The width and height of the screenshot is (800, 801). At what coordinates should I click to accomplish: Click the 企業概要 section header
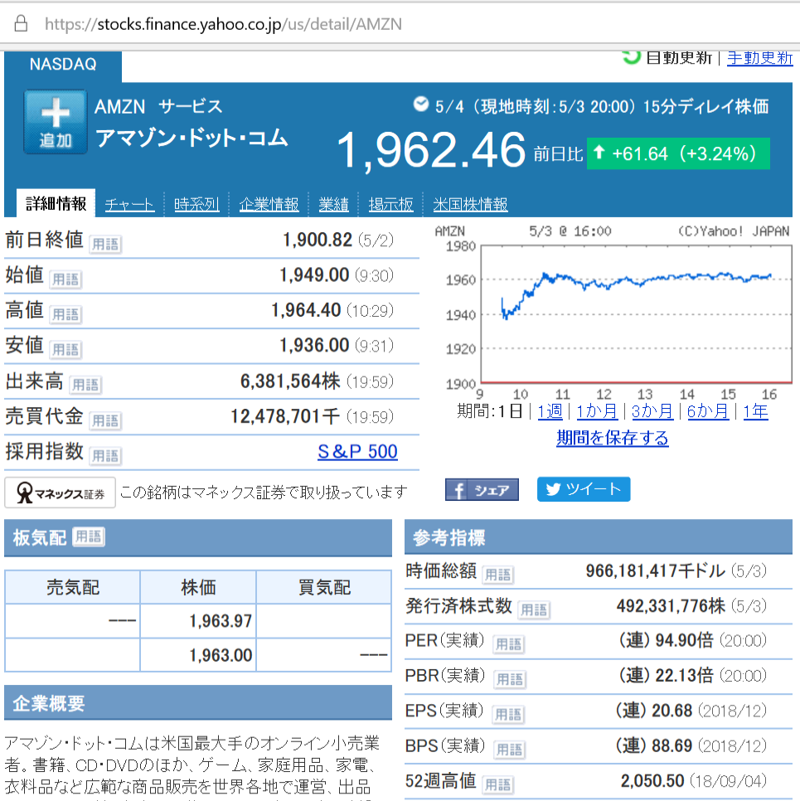click(198, 703)
